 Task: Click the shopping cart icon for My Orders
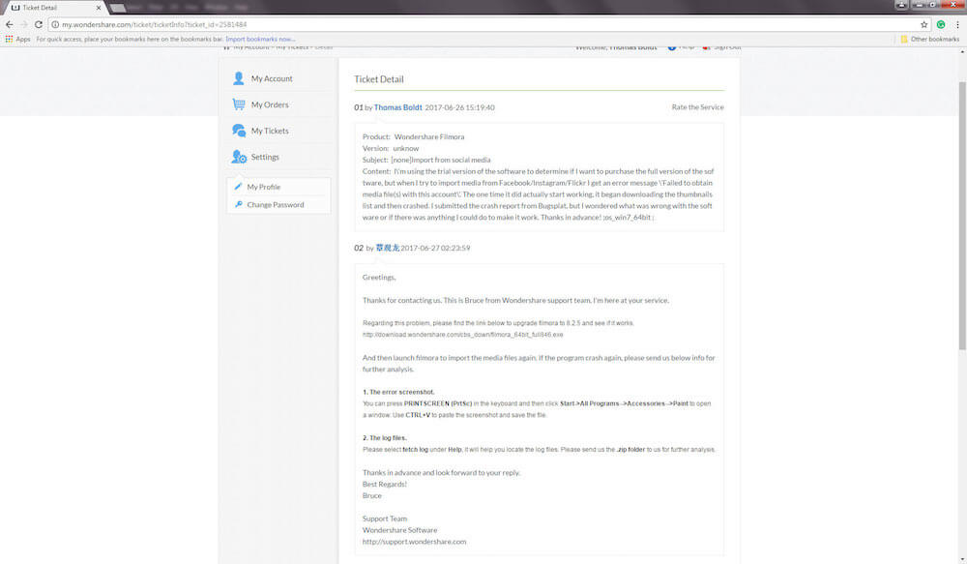coord(239,104)
